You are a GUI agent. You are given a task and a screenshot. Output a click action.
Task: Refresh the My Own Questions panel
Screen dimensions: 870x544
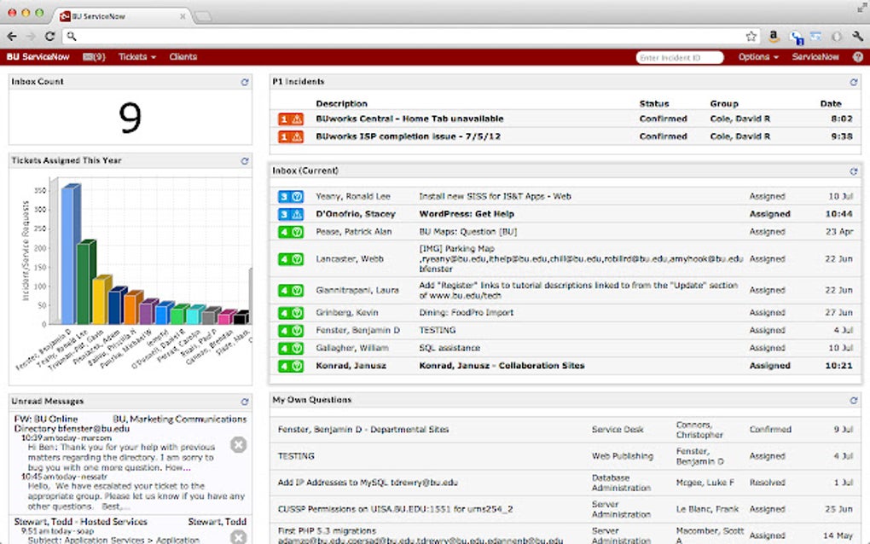(853, 399)
